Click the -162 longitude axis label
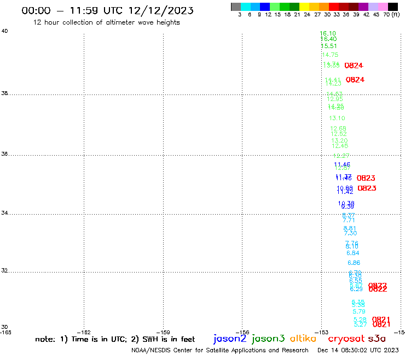The width and height of the screenshot is (405, 355). tap(84, 333)
